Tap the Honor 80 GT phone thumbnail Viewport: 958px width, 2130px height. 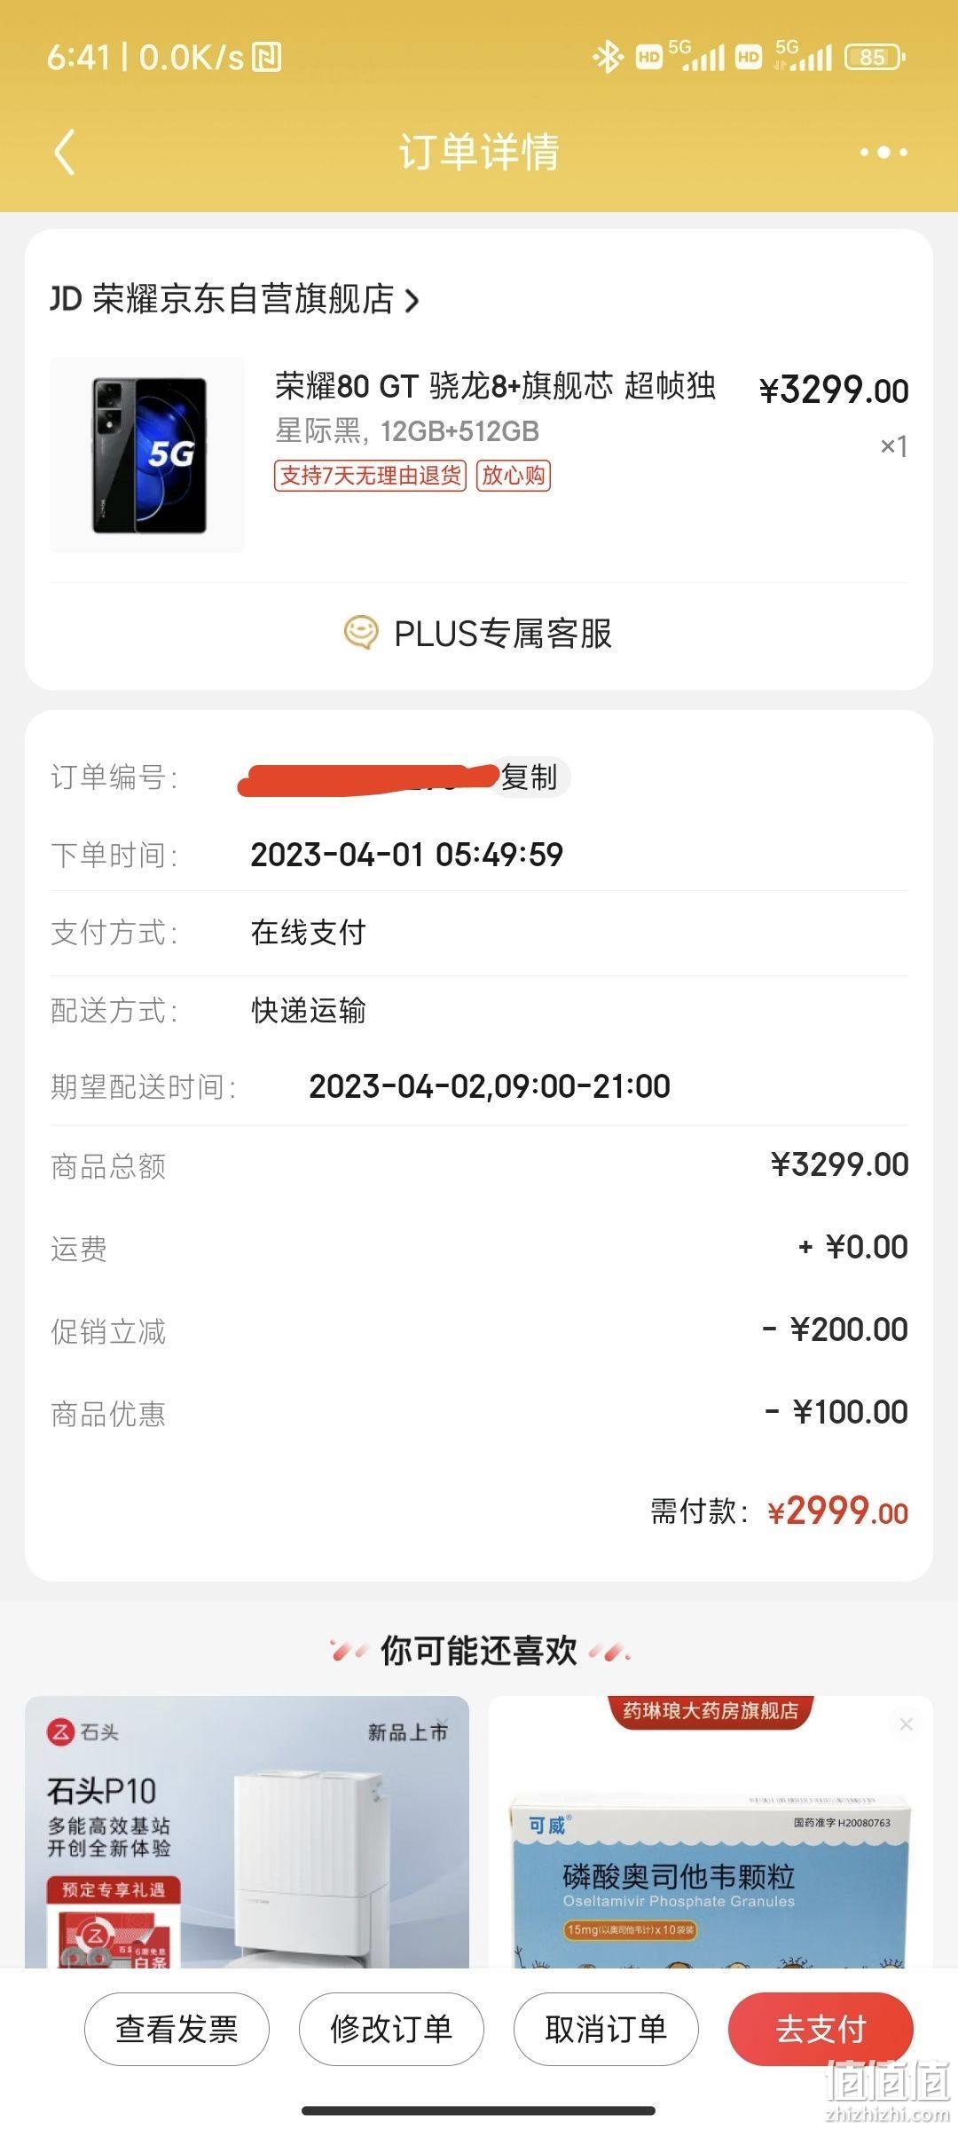(x=147, y=454)
